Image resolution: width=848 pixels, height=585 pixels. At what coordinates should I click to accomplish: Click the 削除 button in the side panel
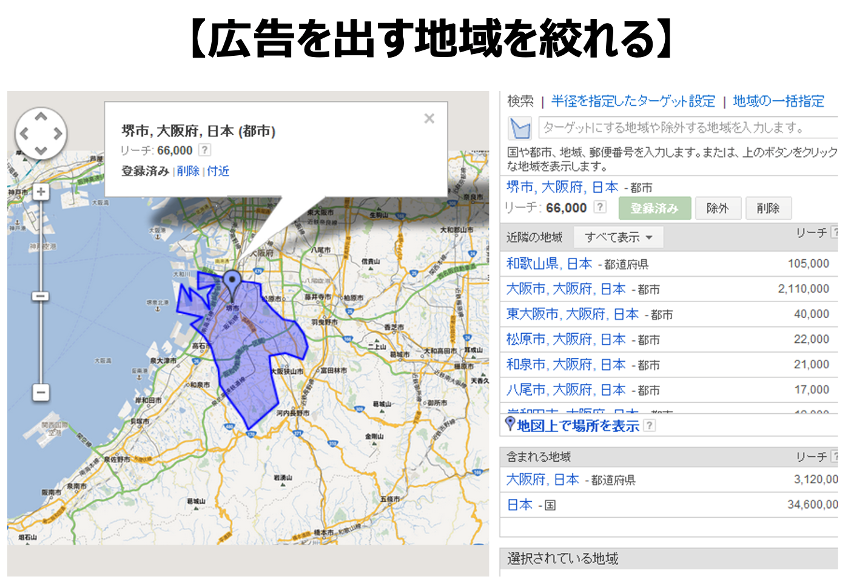769,208
